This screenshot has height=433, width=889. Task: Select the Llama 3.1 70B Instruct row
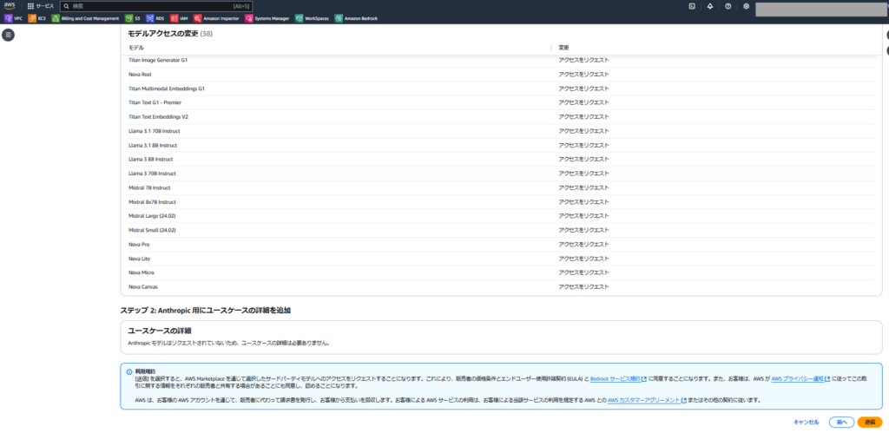(501, 131)
